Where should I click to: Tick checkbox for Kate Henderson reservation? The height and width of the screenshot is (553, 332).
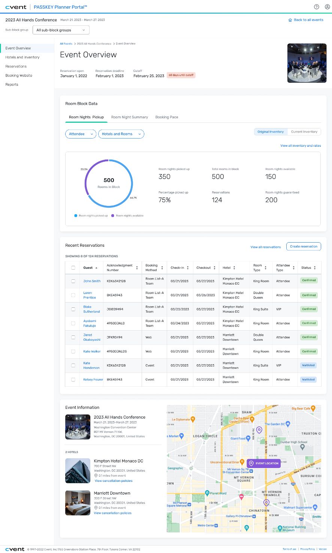coord(73,365)
